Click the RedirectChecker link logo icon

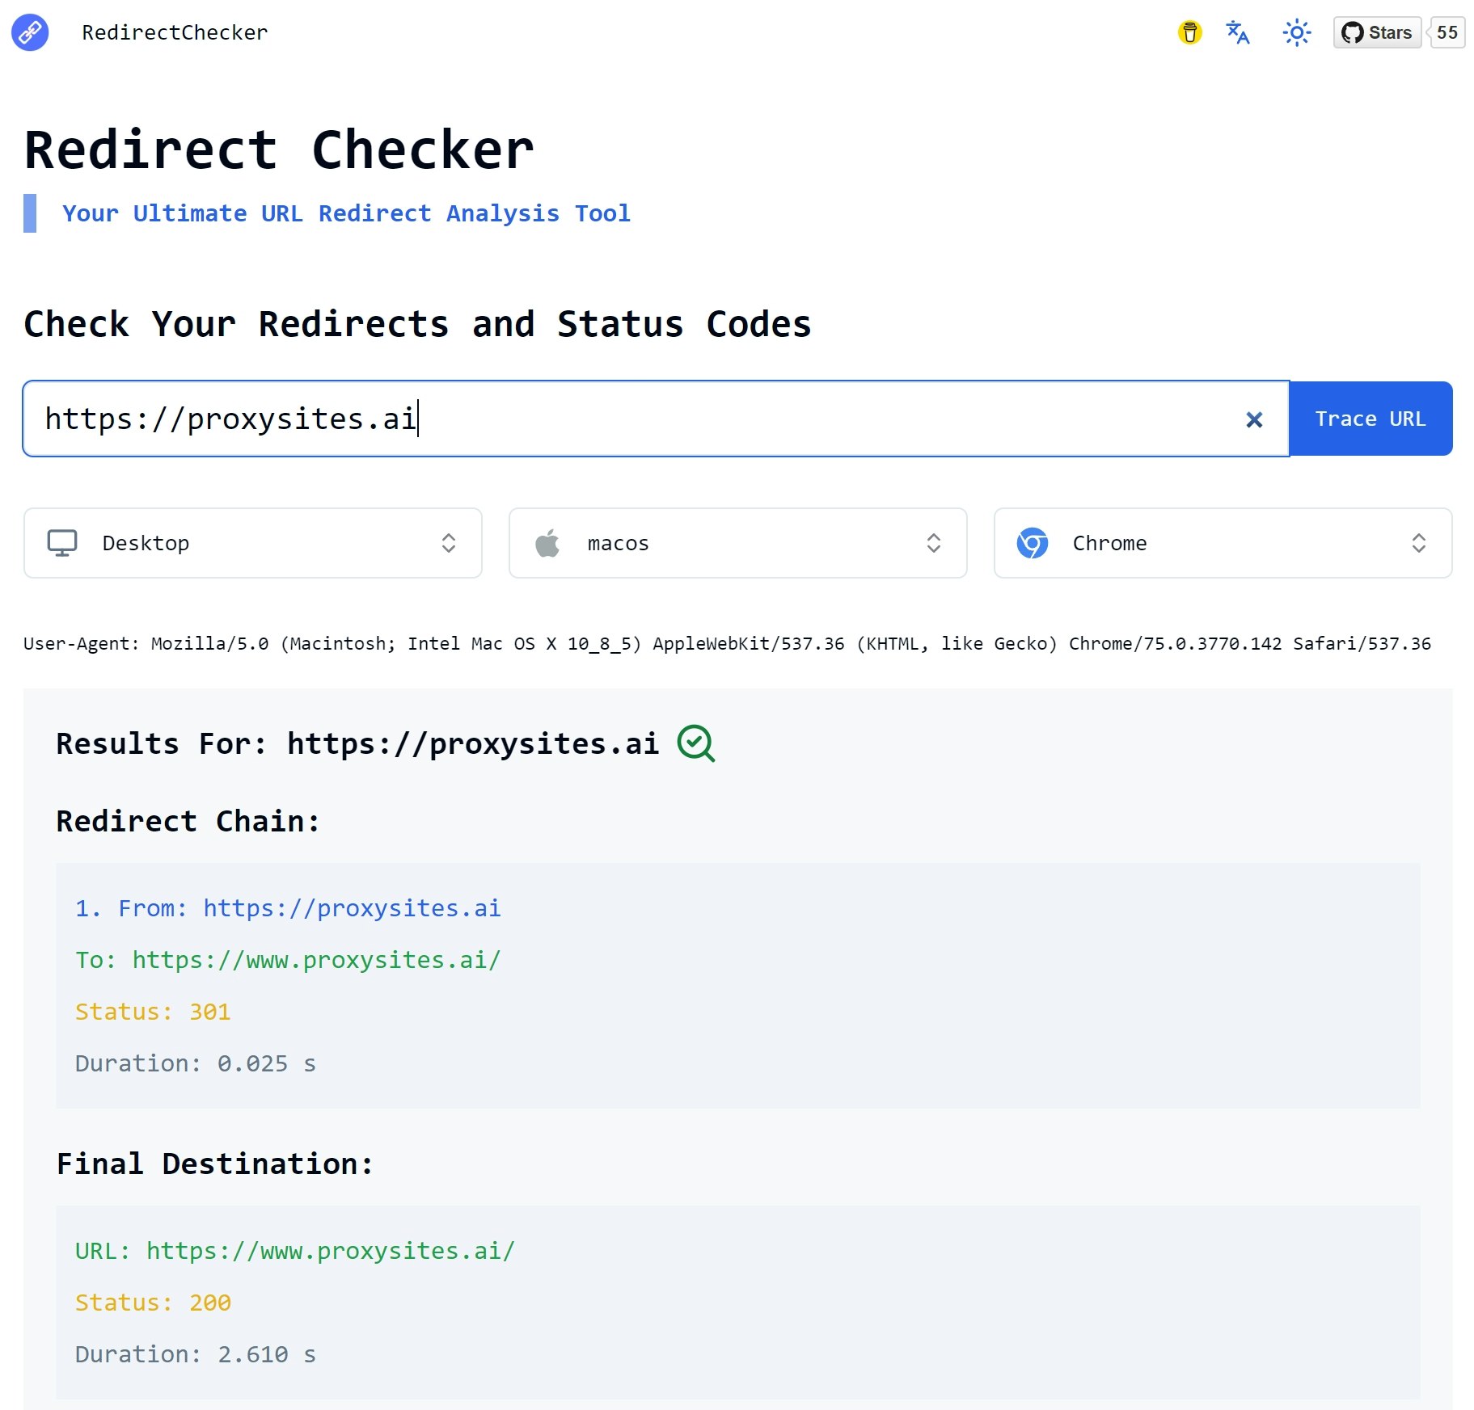[x=30, y=32]
